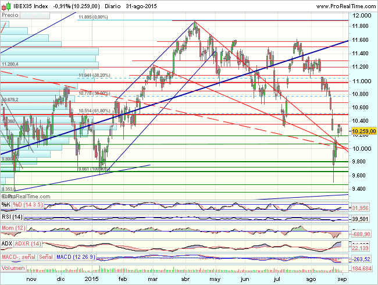Click the 9.400 price axis label
Image resolution: width=378 pixels, height=285 pixels.
pyautogui.click(x=360, y=189)
